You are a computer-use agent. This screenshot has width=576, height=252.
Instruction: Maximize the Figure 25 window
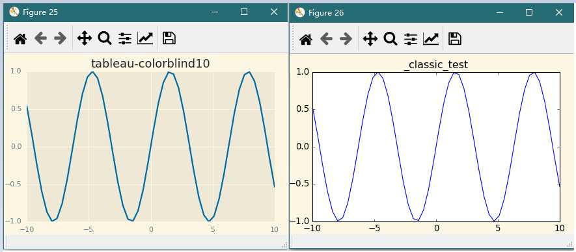pyautogui.click(x=244, y=12)
